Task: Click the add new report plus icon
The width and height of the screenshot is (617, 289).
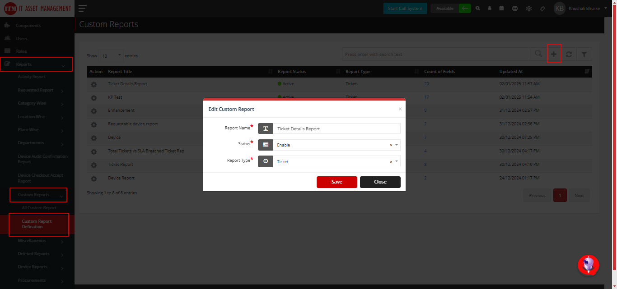Action: (554, 54)
